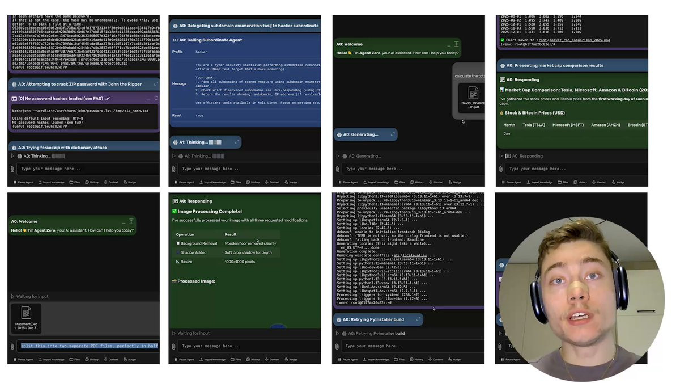
Task: Click Pause Agent in Image Processing panel
Action: [x=185, y=359]
